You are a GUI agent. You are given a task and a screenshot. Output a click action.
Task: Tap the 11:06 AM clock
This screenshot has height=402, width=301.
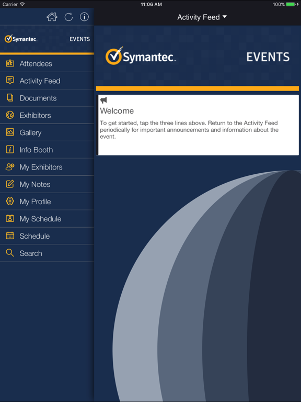click(151, 4)
